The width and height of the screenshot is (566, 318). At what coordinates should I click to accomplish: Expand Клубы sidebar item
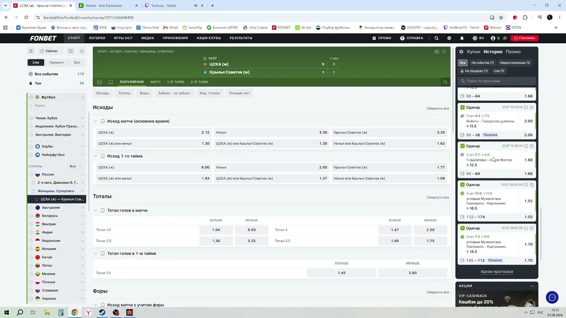[x=83, y=146]
